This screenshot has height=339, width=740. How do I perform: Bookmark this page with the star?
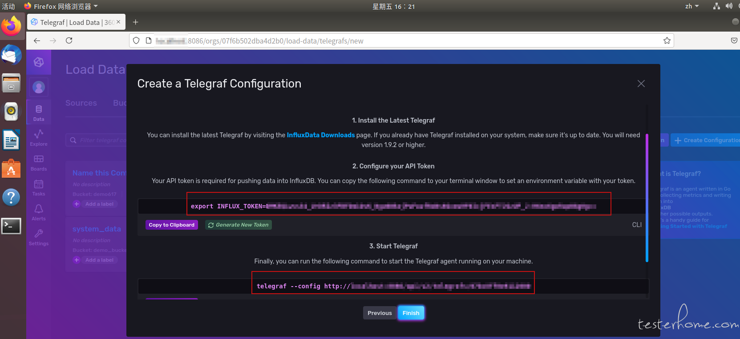667,40
